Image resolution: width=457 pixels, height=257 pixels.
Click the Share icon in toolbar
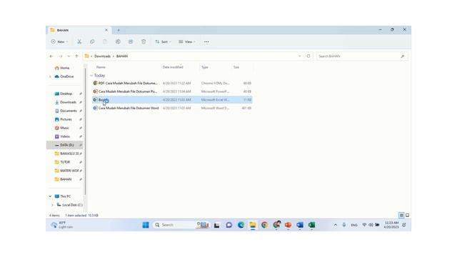tap(131, 41)
